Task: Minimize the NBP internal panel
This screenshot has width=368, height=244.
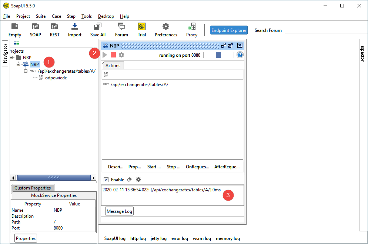Action: (x=224, y=45)
